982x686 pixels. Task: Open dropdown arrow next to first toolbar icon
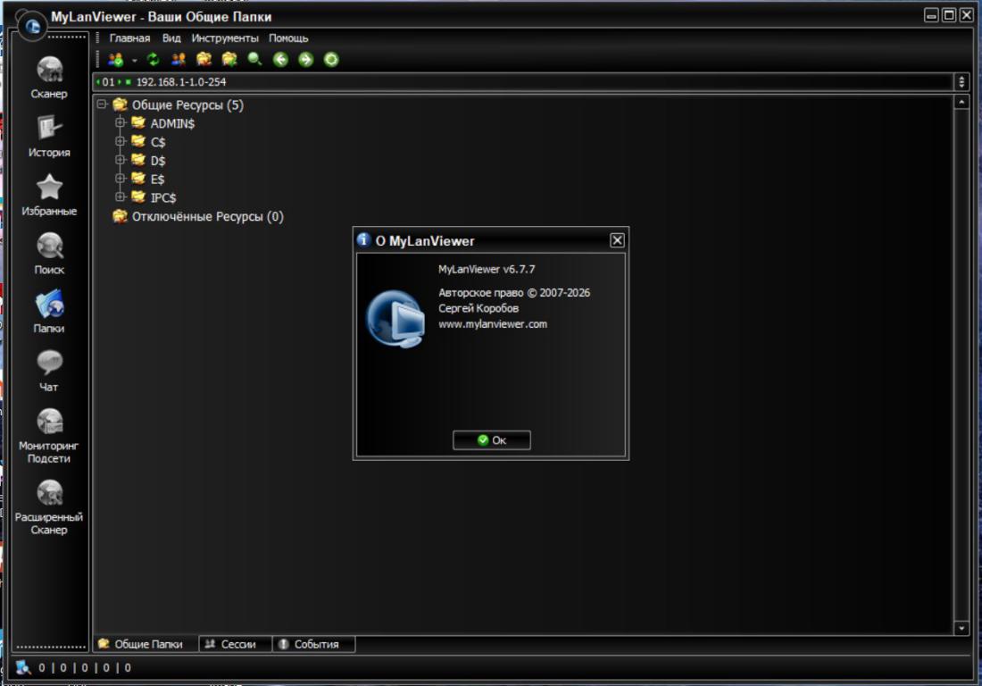[134, 61]
